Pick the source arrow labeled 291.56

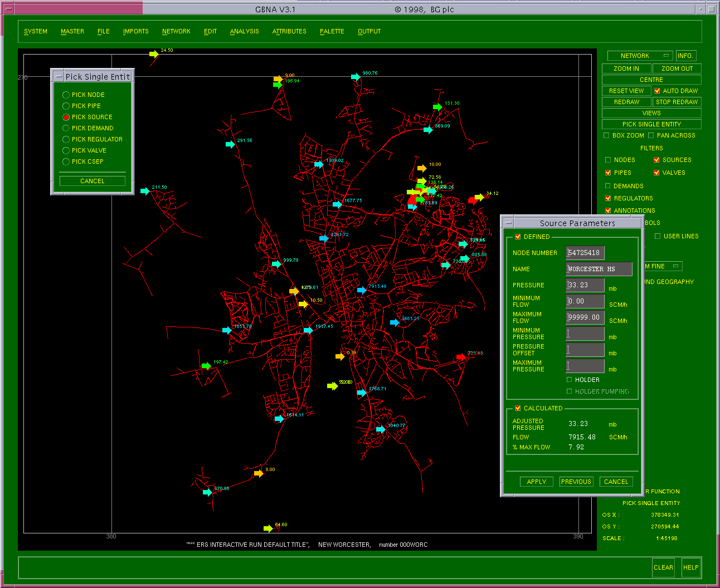pos(230,144)
